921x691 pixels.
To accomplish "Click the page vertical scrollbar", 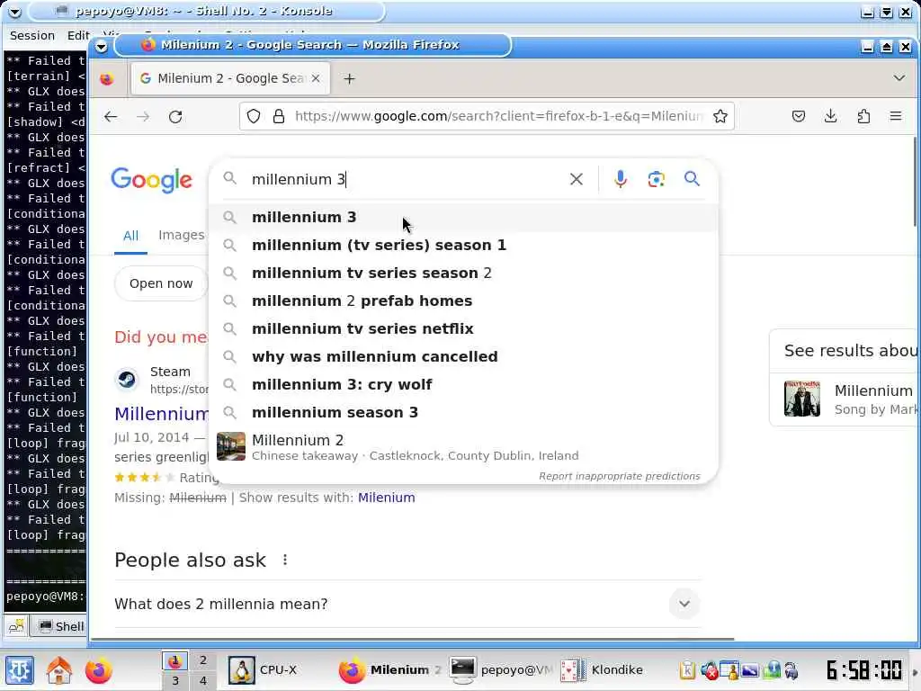I will 915,182.
